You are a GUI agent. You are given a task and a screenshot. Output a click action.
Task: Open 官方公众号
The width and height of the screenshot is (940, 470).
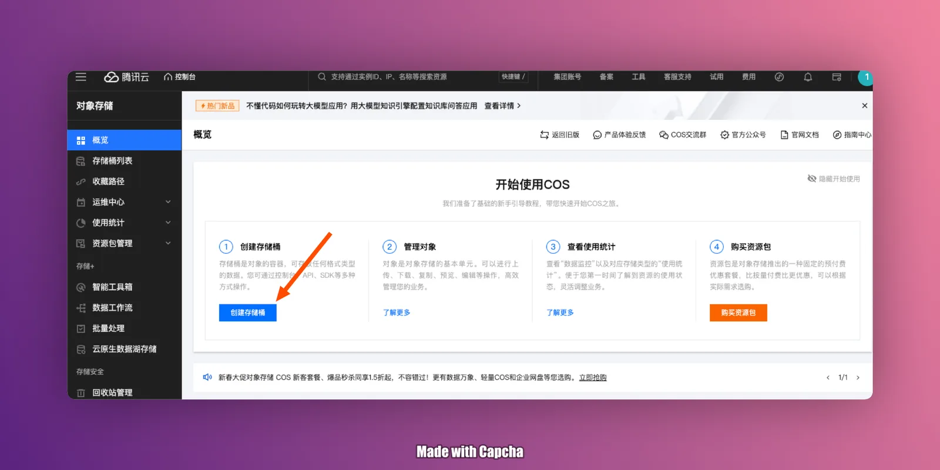click(743, 135)
